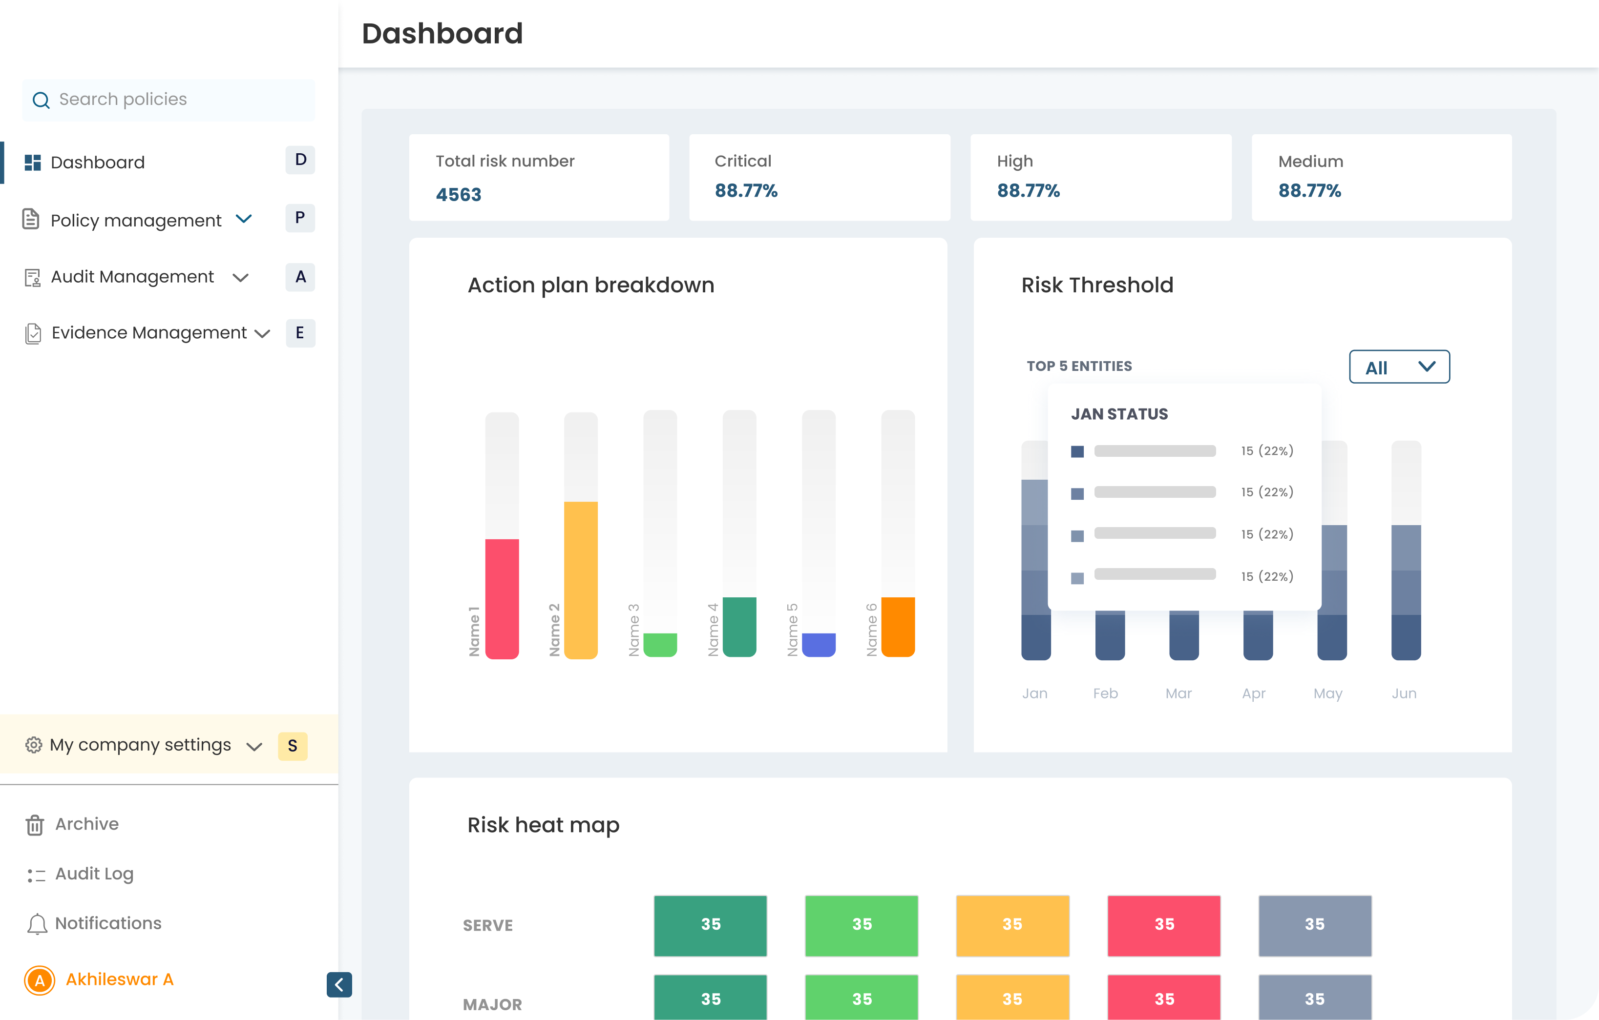
Task: Open the Notifications menu item
Action: [x=108, y=923]
